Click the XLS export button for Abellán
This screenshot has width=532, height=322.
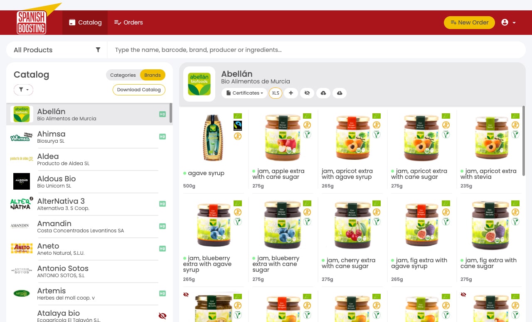276,93
